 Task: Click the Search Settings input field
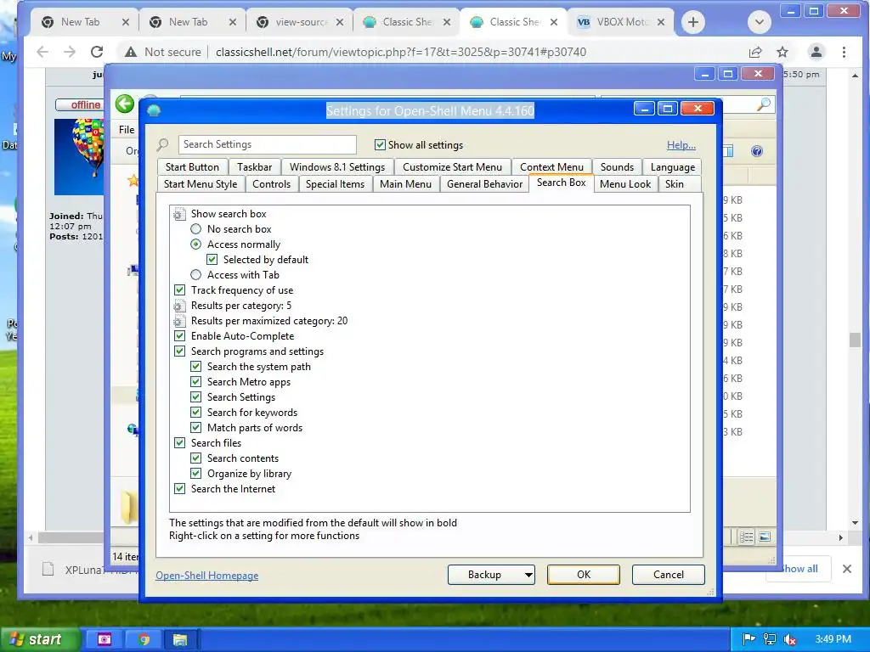267,144
